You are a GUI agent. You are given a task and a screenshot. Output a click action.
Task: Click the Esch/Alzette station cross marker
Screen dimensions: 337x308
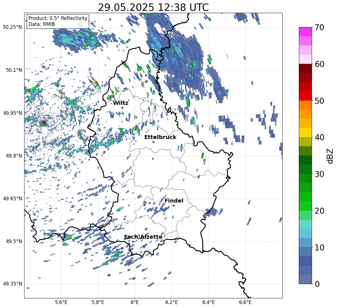133,242
